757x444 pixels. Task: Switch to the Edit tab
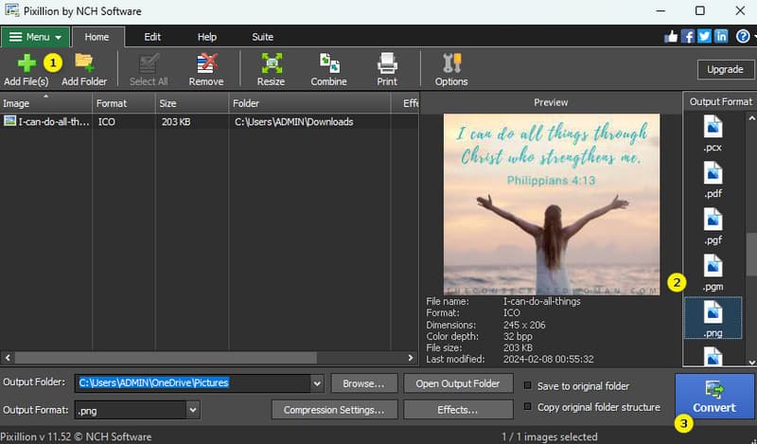[x=152, y=37]
